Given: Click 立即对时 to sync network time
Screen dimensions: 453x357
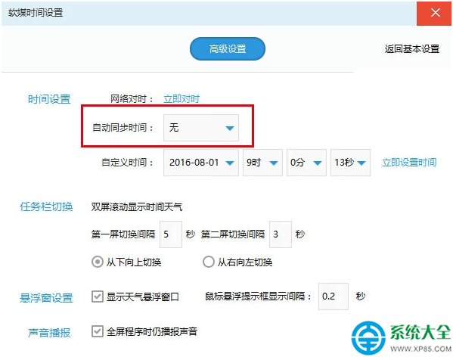Looking at the screenshot, I should [182, 99].
